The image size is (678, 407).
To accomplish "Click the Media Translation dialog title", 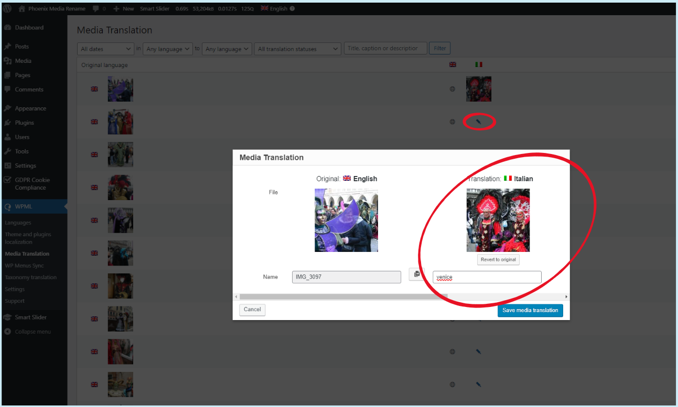I will pyautogui.click(x=272, y=157).
